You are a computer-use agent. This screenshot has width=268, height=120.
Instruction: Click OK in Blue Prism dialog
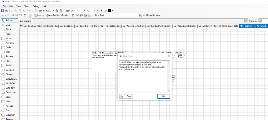(164, 96)
